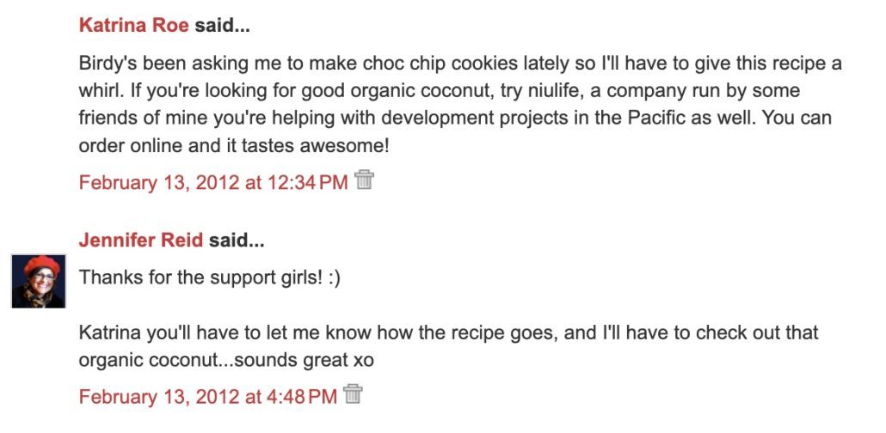Open Katrina Roe's profile link
Image resolution: width=886 pixels, height=433 pixels.
tap(133, 25)
